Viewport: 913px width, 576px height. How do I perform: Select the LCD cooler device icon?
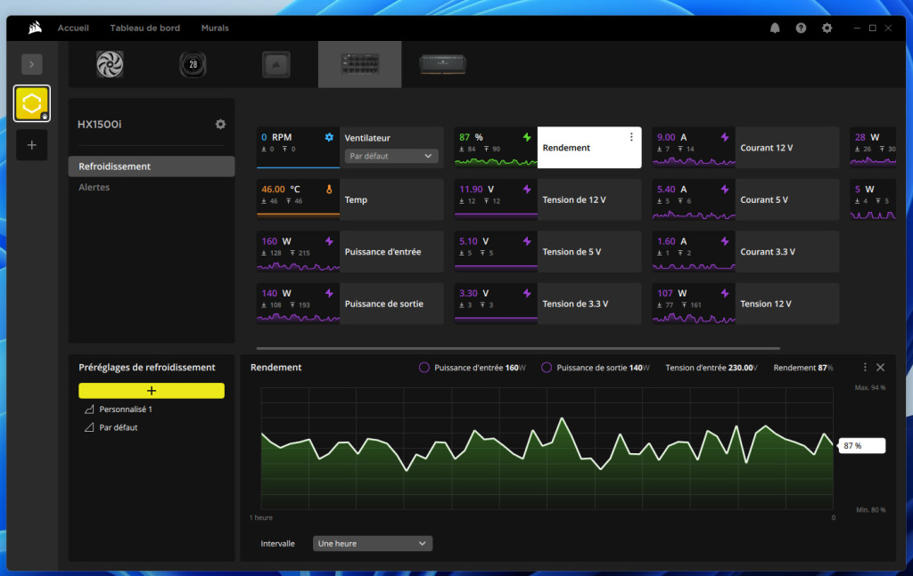tap(193, 63)
